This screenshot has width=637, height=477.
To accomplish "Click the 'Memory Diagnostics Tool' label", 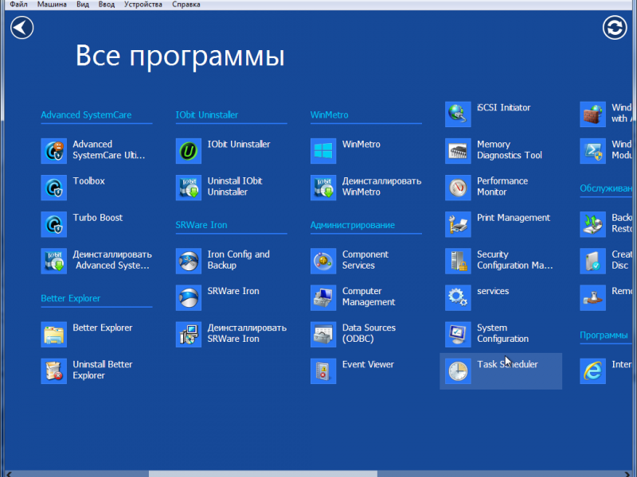I will pyautogui.click(x=510, y=149).
